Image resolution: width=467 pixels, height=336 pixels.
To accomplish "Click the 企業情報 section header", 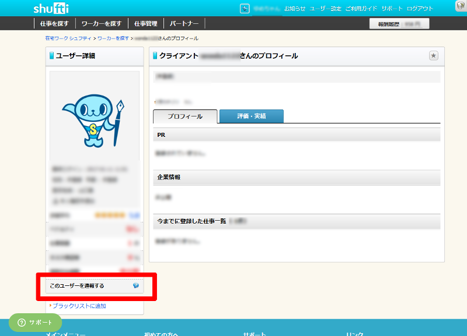I will (x=297, y=178).
